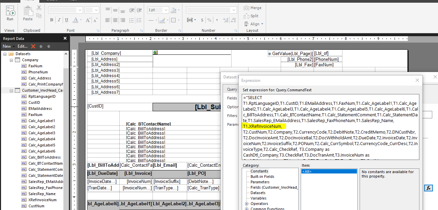Increase paragraph indent
This screenshot has height=210, width=438.
point(139,10)
